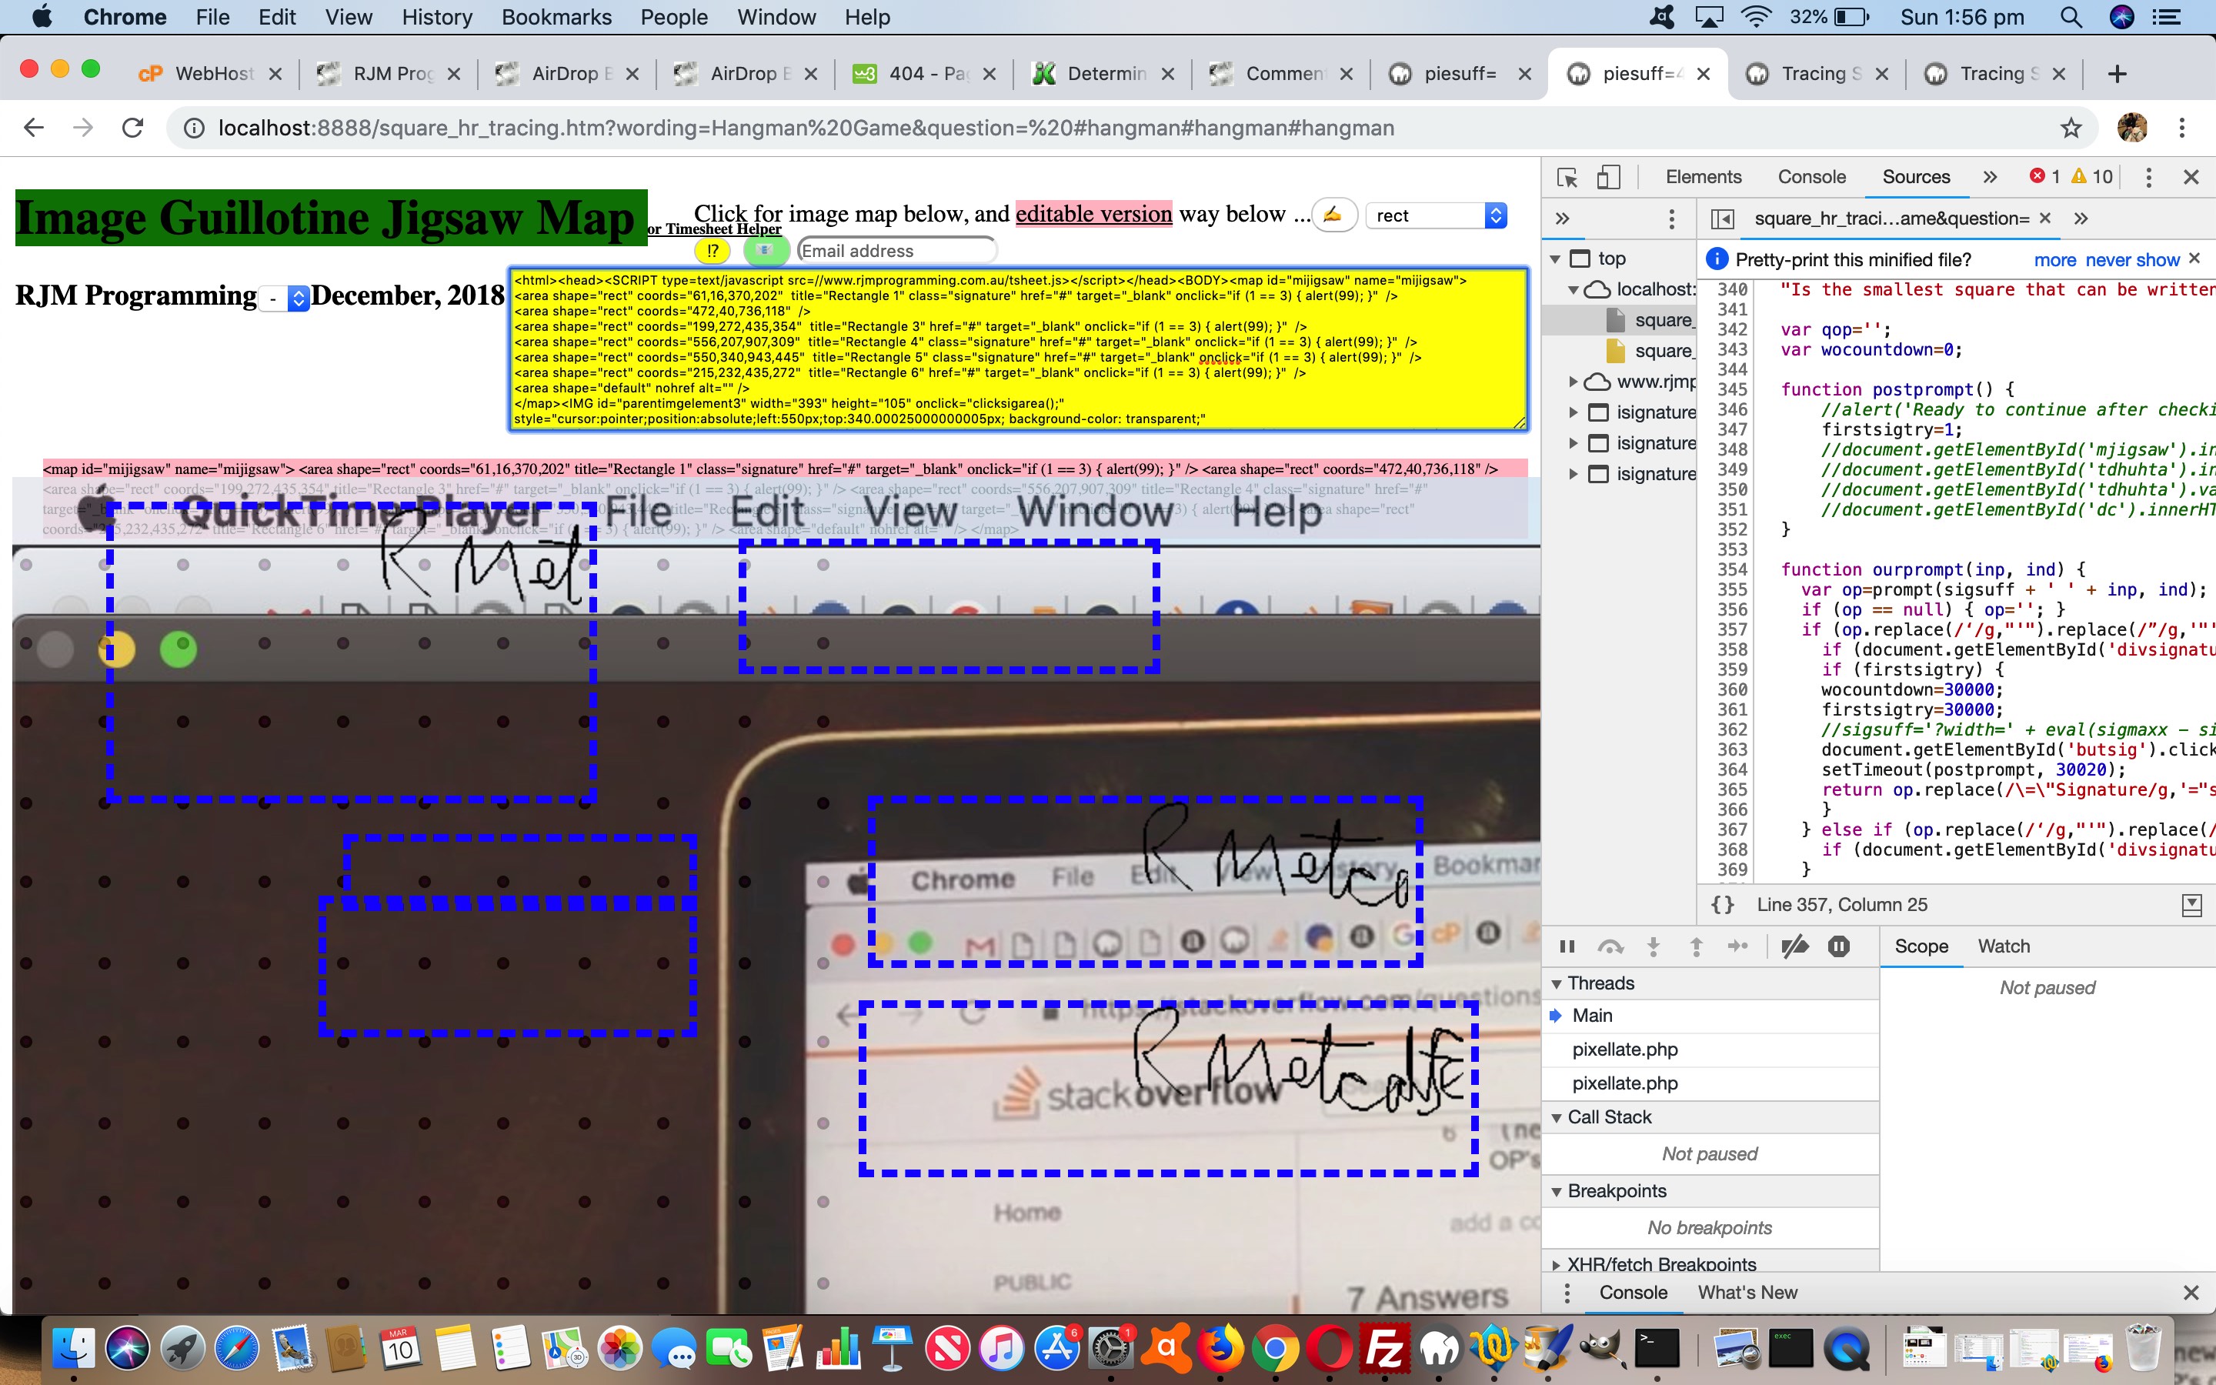Open DevTools three-dot customize menu
The width and height of the screenshot is (2216, 1385).
point(2148,177)
